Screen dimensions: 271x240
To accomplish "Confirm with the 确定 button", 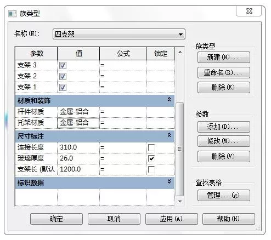I will [x=57, y=219].
